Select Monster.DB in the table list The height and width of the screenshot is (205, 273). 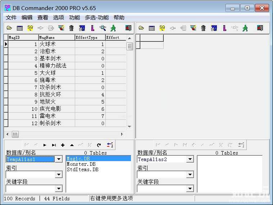pos(81,164)
